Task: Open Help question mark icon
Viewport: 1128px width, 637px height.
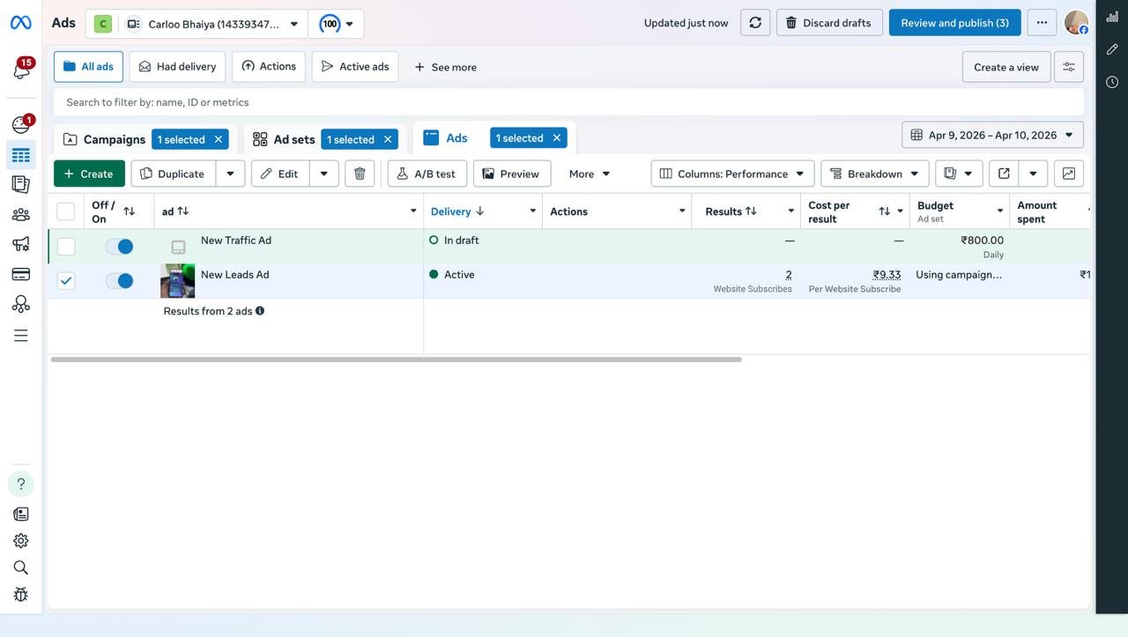Action: [x=21, y=484]
